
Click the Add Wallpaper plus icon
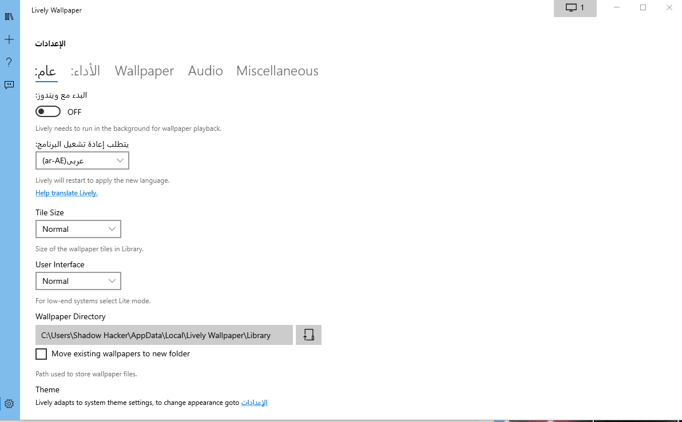(9, 39)
